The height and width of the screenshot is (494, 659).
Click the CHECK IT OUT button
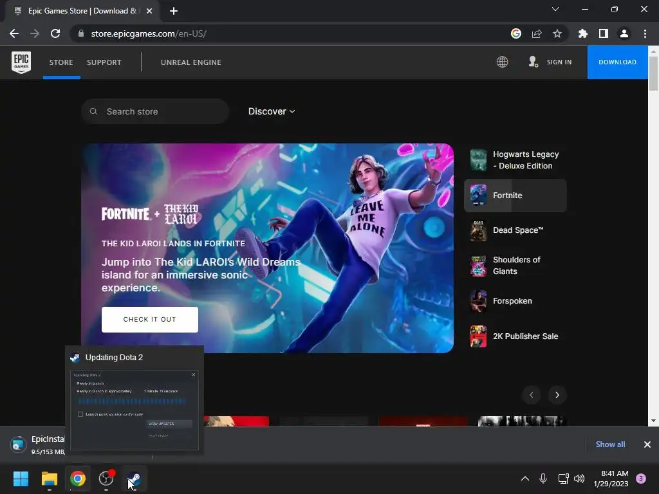(x=149, y=320)
